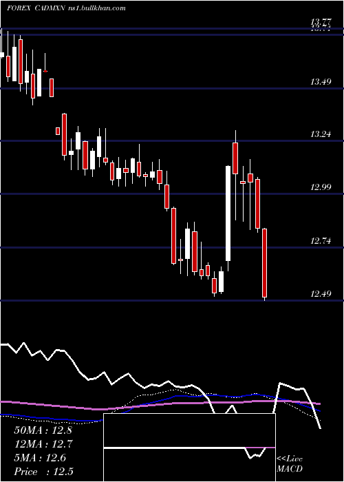Click the <<Live MACD label
The width and height of the screenshot is (344, 482).
point(290,464)
